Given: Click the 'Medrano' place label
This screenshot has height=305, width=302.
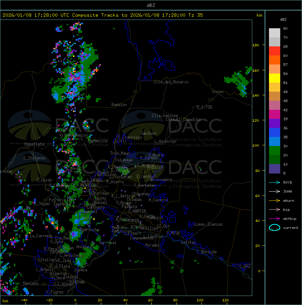Looking at the screenshot, I should [x=120, y=227].
